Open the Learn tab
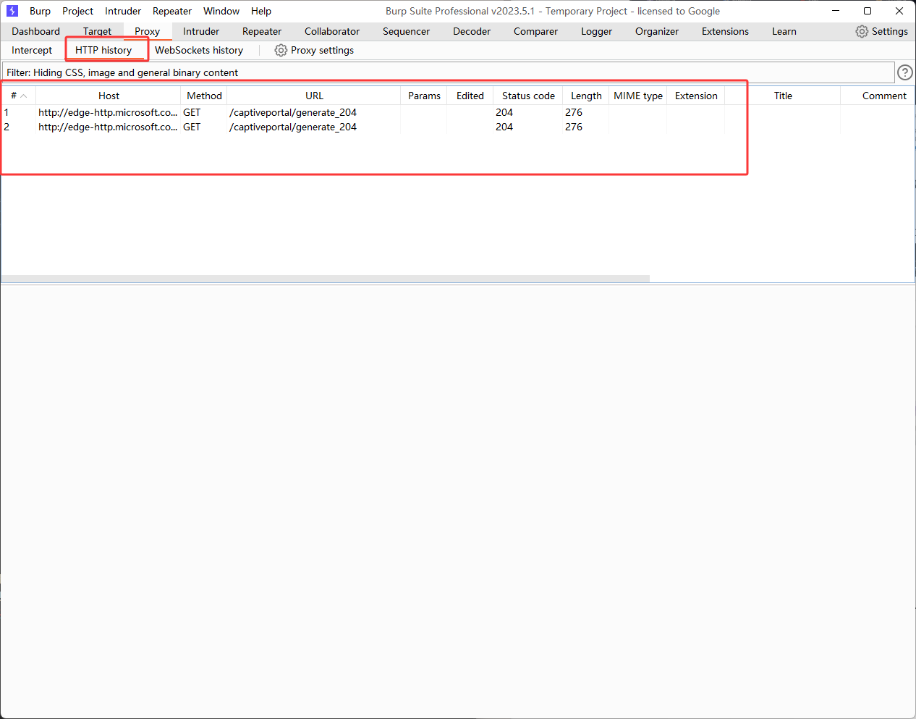This screenshot has width=916, height=719. click(x=784, y=31)
